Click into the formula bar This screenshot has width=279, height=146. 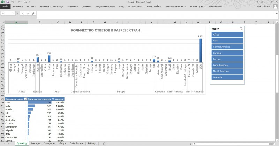tap(156, 15)
